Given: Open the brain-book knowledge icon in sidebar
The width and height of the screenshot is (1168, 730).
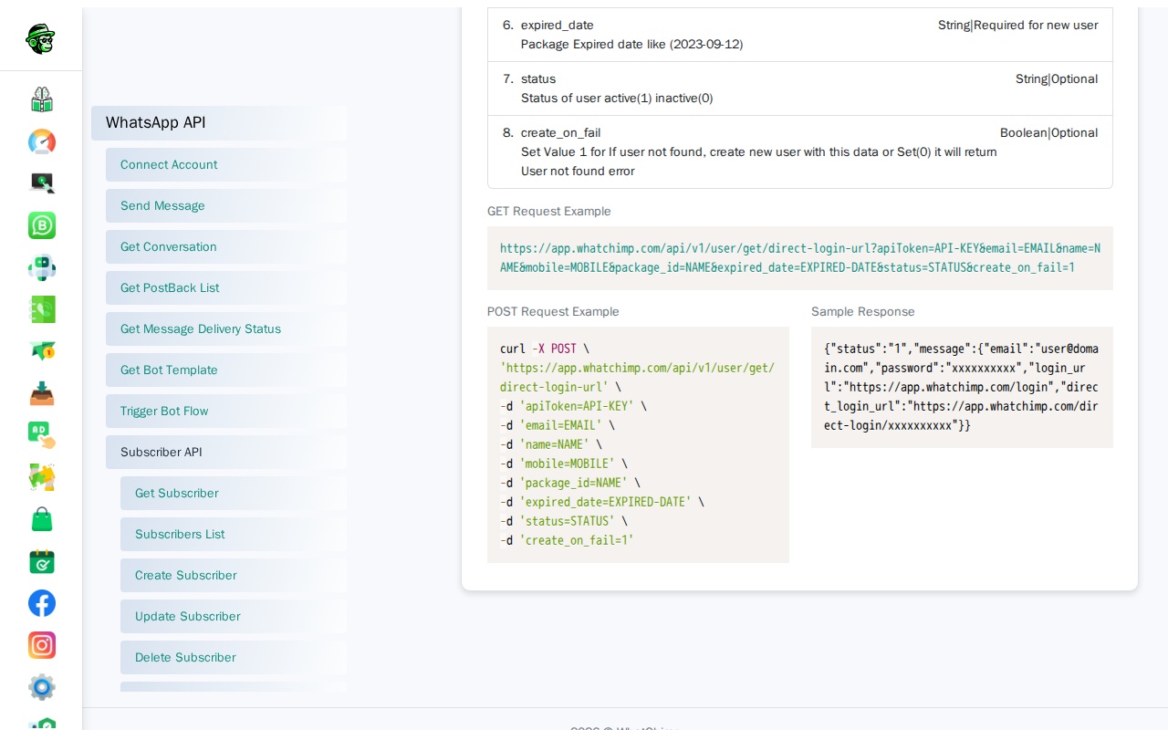Looking at the screenshot, I should [41, 99].
